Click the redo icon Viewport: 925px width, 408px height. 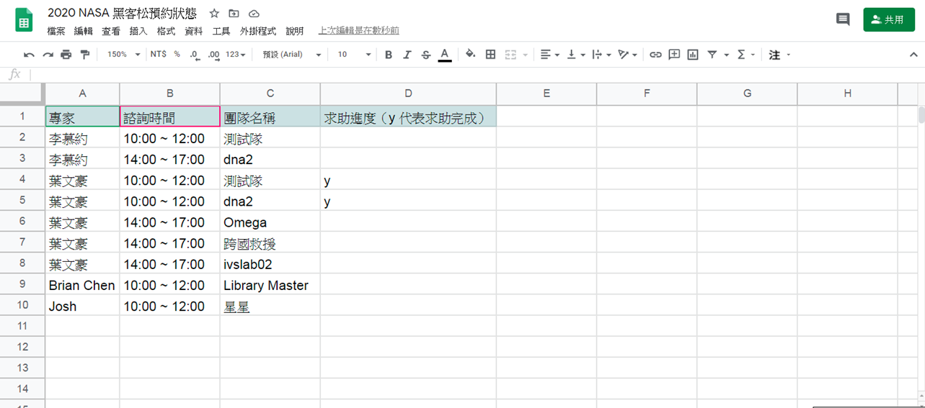click(48, 55)
